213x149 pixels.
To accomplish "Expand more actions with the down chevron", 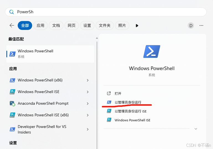I will (196, 129).
